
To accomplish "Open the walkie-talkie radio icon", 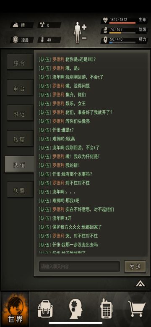I will 106,309.
